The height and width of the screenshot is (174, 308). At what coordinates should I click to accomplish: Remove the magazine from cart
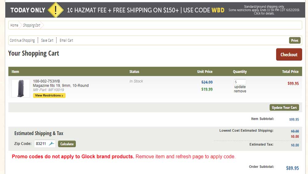[x=240, y=91]
